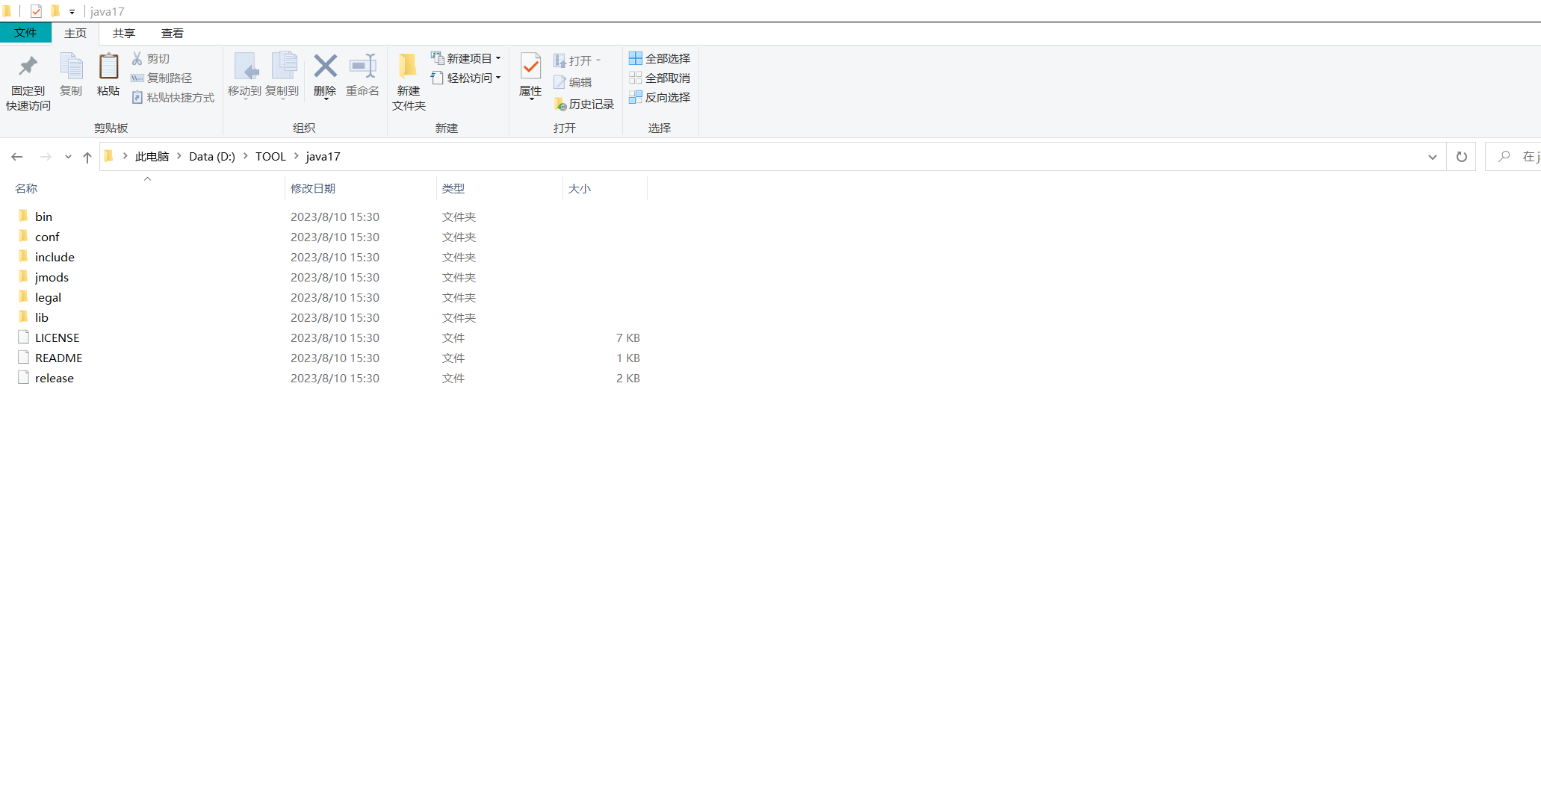Invert the selection using 反向选择
Viewport: 1541px width, 790px height.
point(660,97)
